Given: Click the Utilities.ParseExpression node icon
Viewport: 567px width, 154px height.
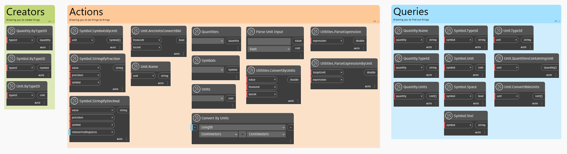Looking at the screenshot, I should click(315, 31).
